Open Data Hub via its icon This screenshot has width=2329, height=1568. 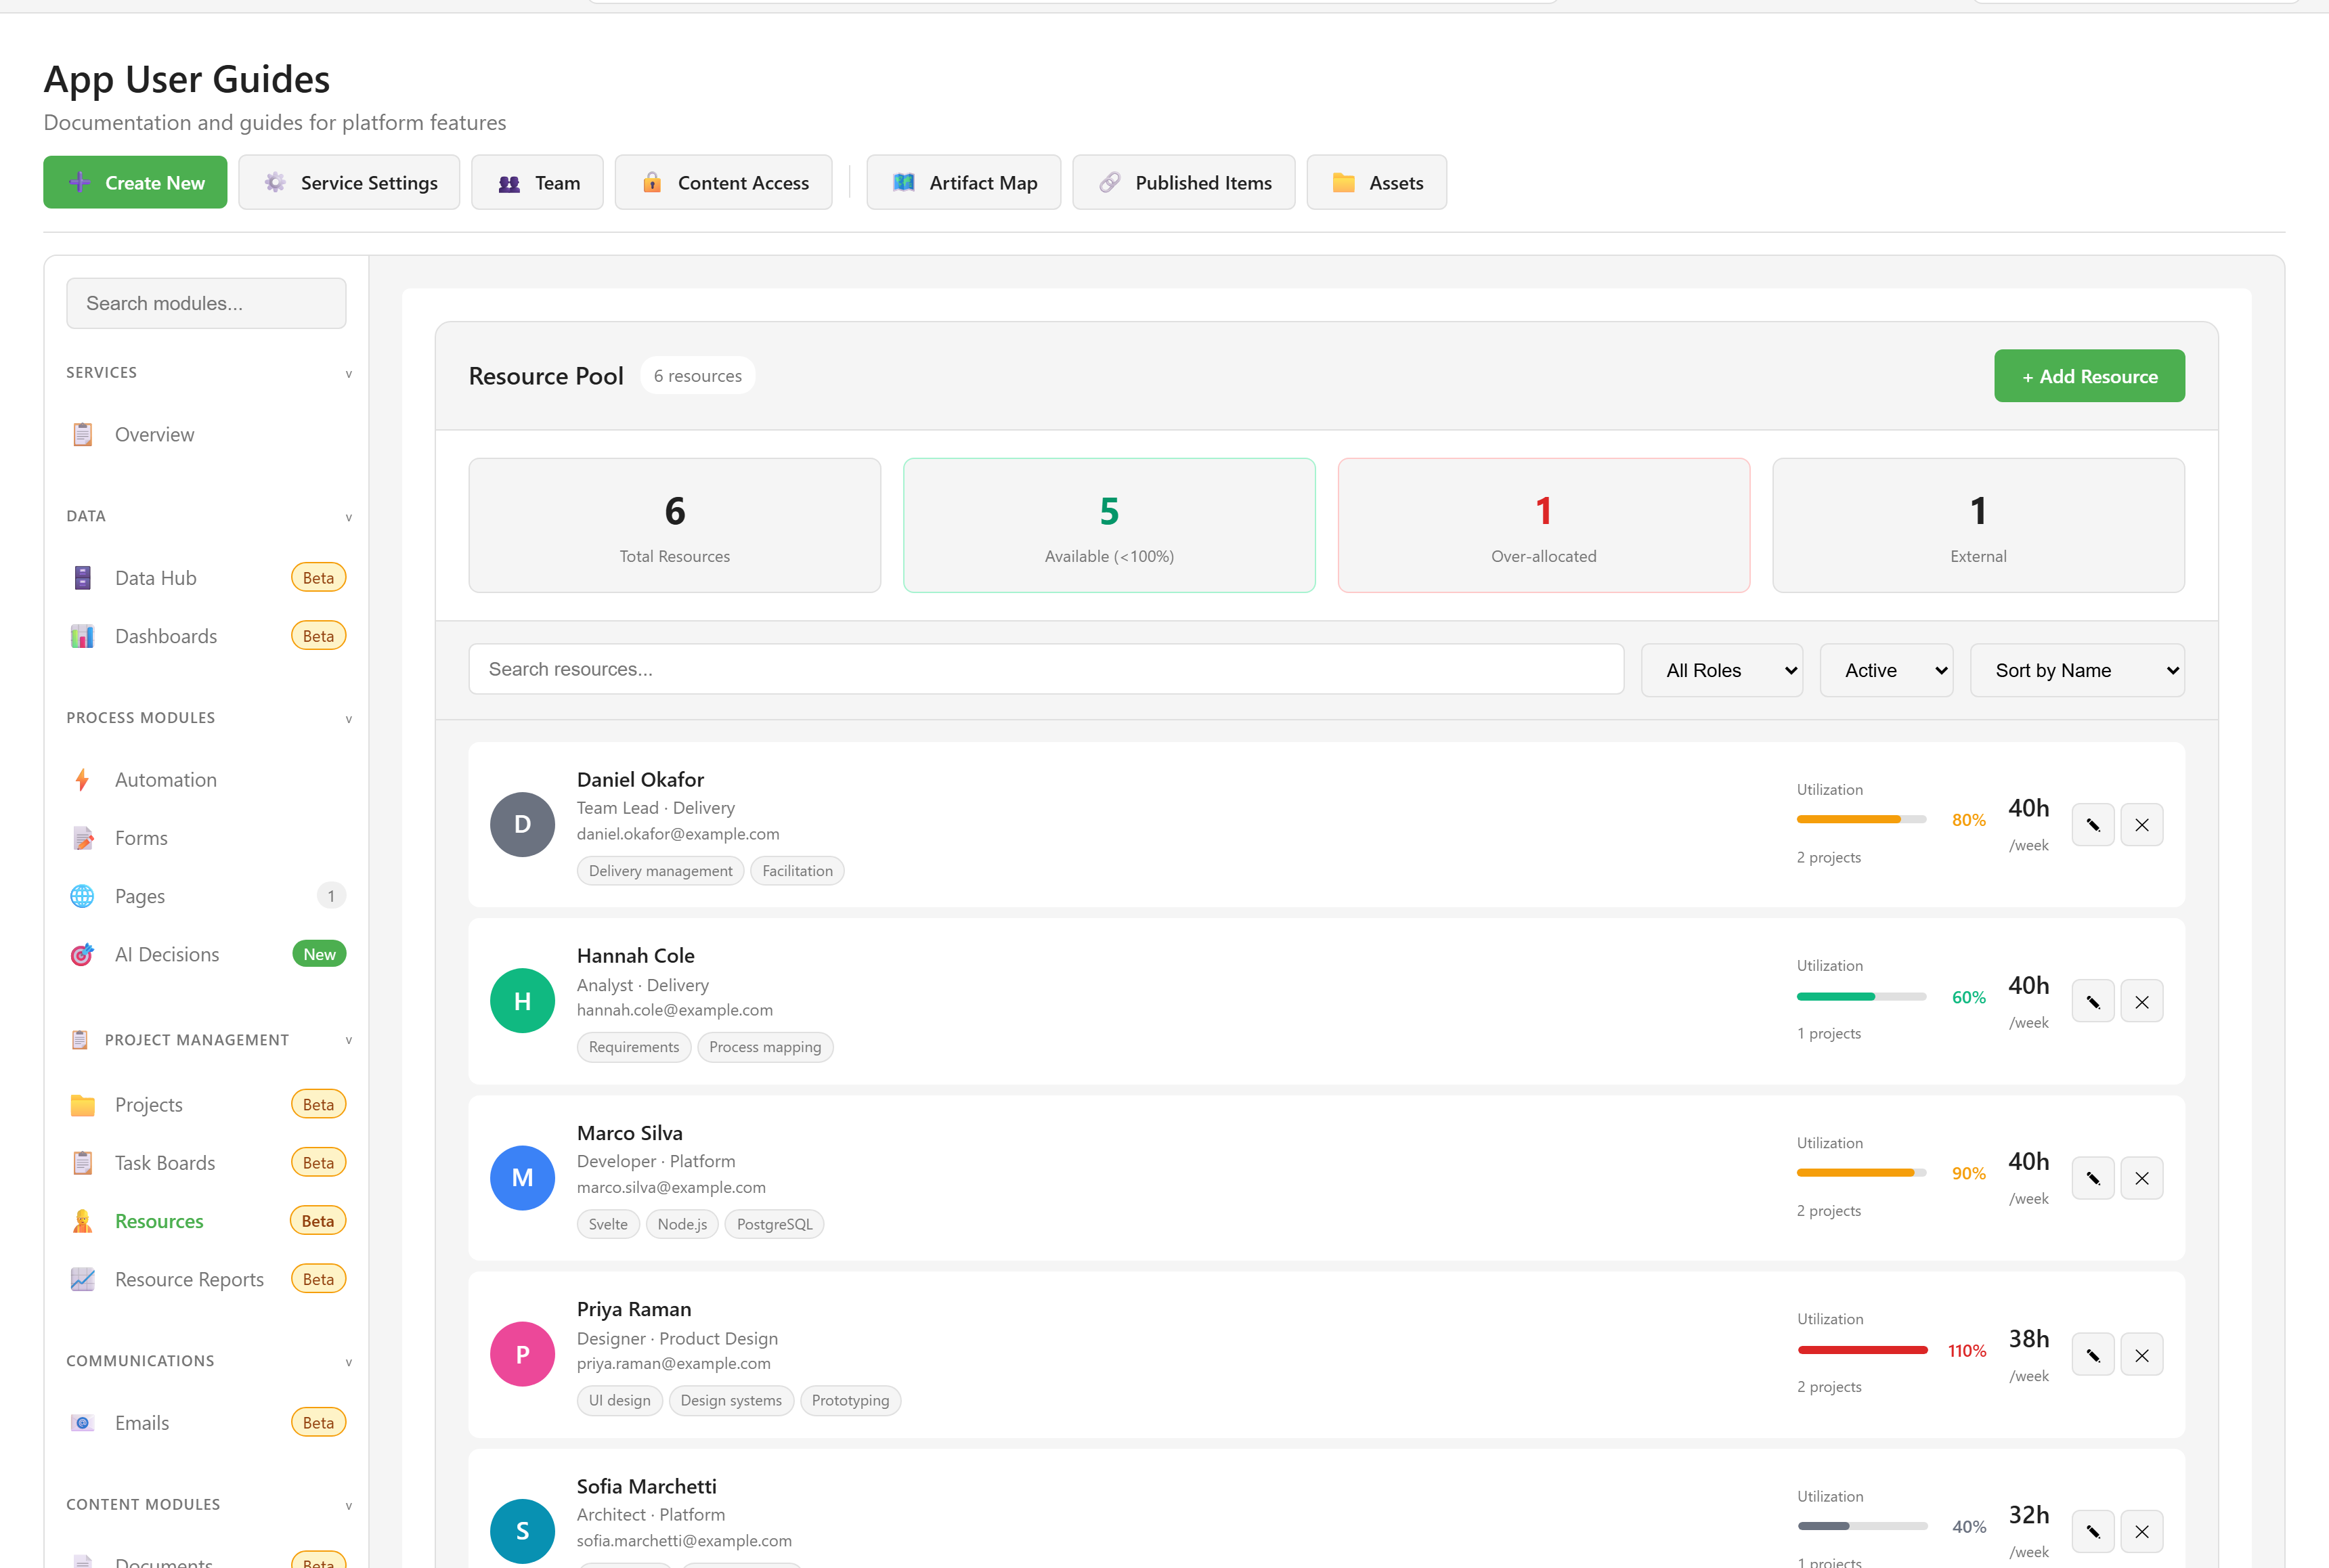[x=82, y=578]
